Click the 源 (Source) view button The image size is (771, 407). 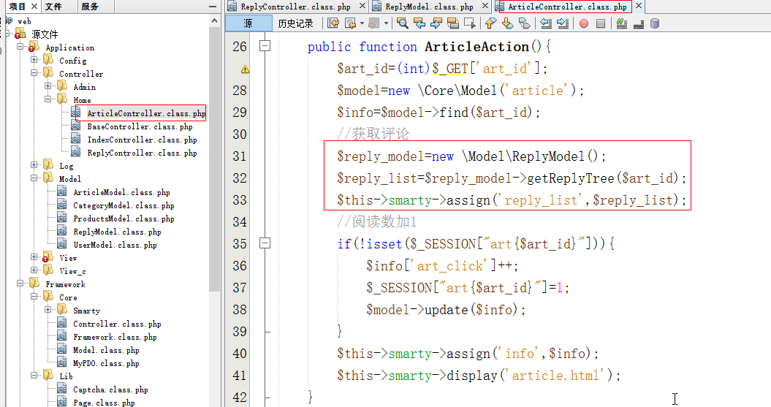(x=248, y=23)
